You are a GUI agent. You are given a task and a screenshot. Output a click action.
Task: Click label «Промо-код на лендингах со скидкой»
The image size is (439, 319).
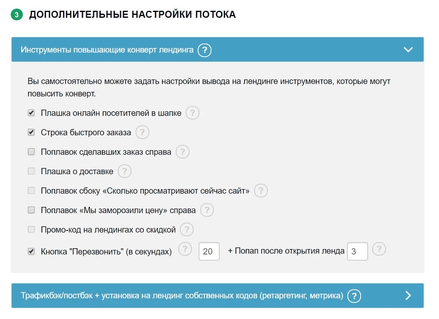[108, 230]
